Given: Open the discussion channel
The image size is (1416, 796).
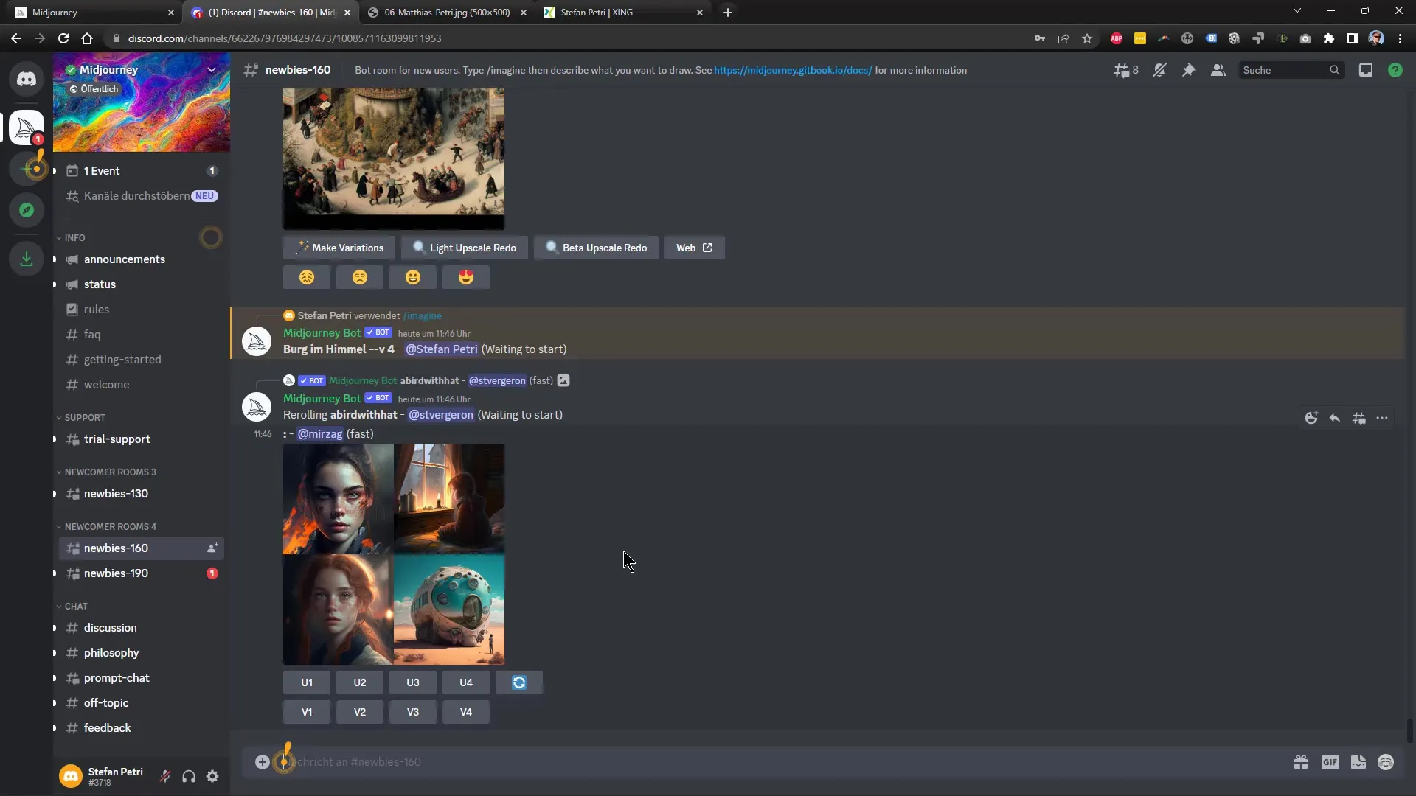Looking at the screenshot, I should click(110, 627).
